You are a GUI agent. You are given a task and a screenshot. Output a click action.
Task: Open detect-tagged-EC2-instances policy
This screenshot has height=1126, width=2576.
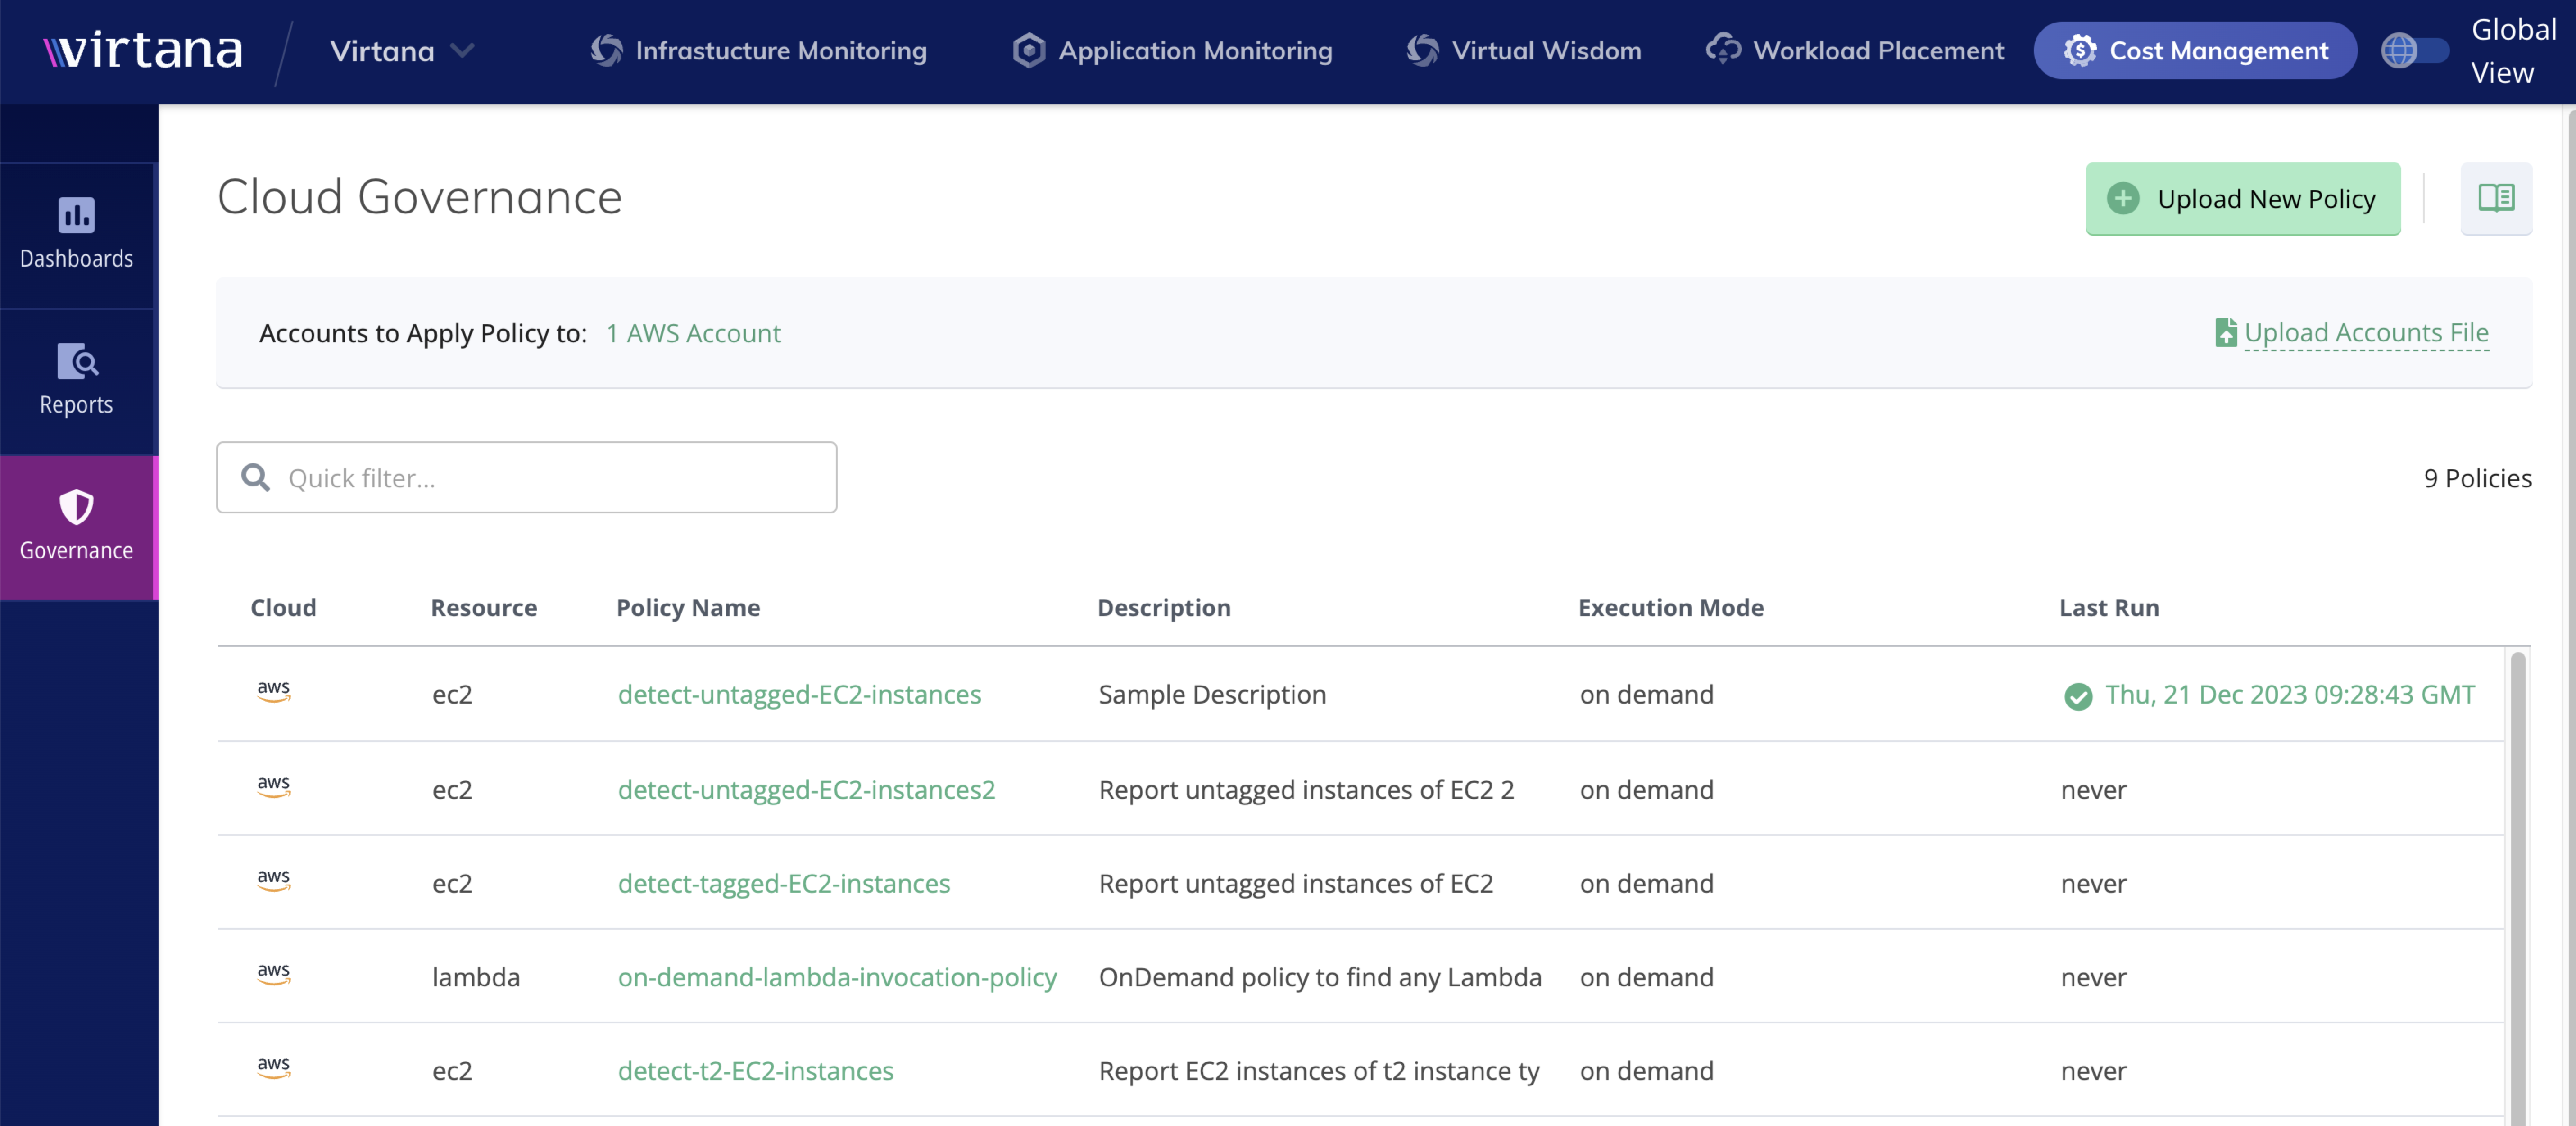[x=784, y=884]
